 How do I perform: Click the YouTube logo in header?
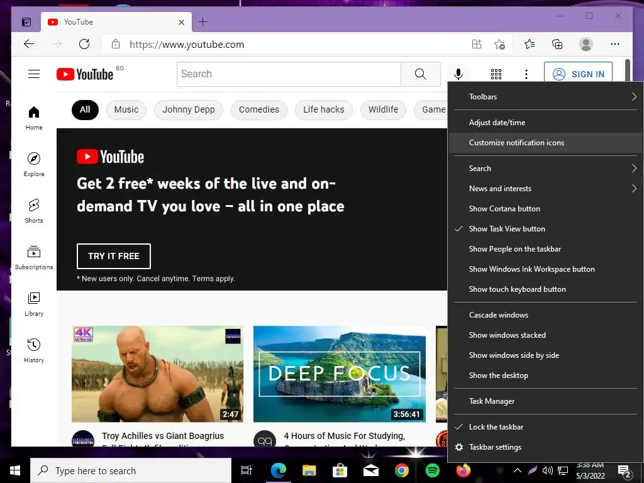85,74
